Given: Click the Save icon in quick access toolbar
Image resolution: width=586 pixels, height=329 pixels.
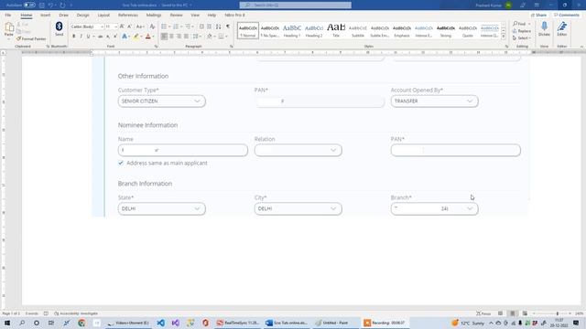Looking at the screenshot, I should (42, 5).
